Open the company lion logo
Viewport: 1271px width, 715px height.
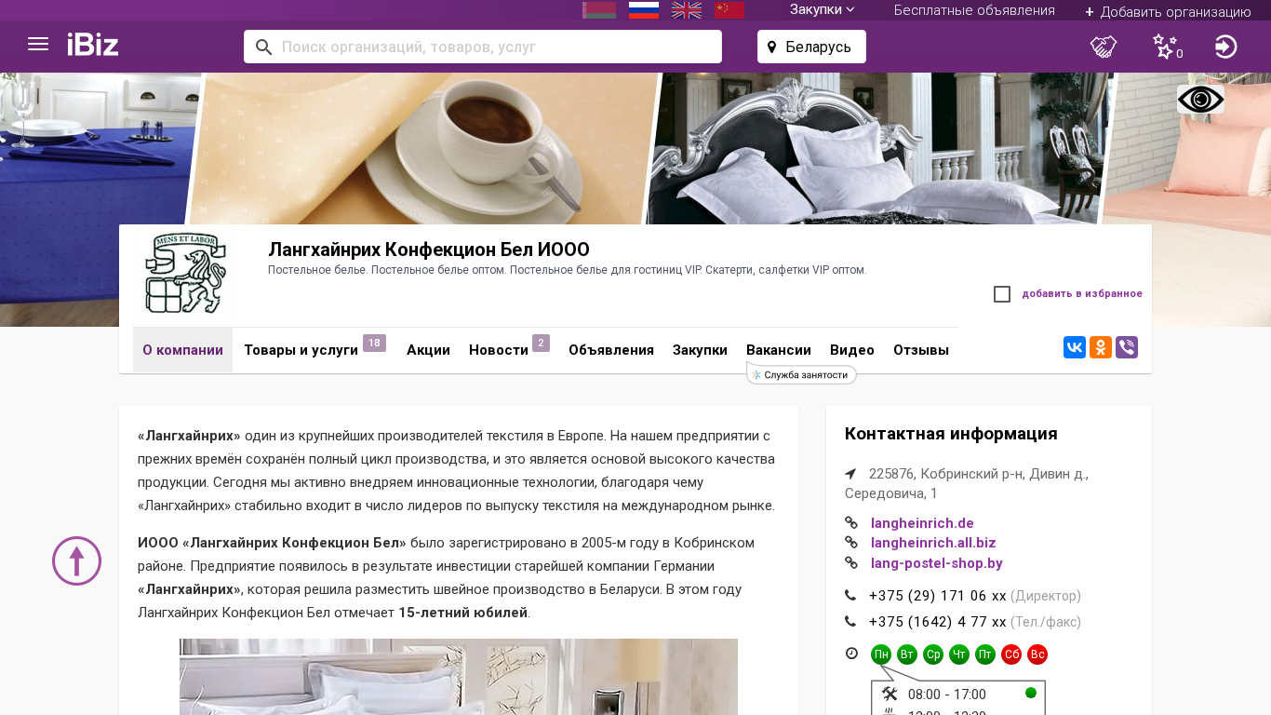(x=185, y=274)
